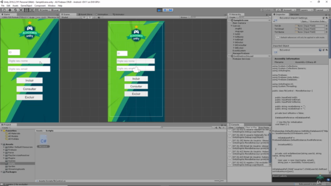Open the Window menu

pyautogui.click(x=52, y=6)
